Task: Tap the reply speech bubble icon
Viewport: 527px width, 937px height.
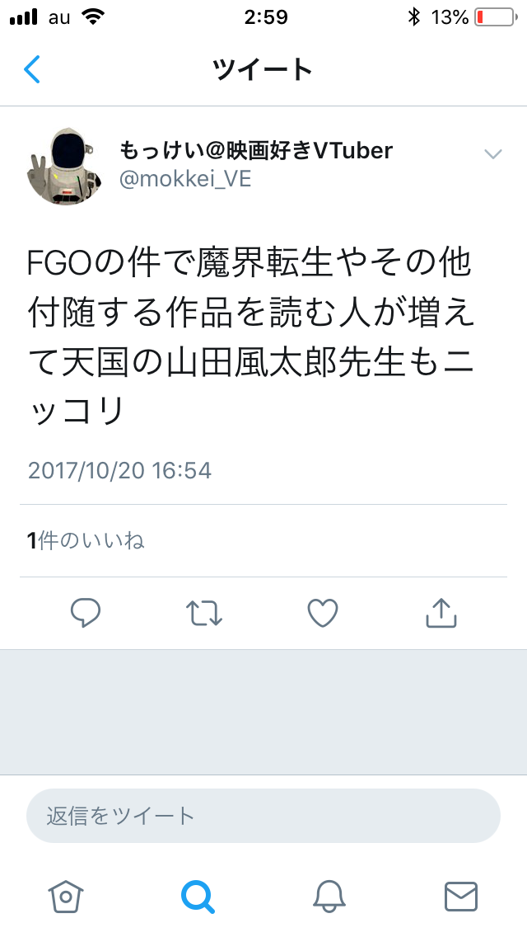Action: (x=86, y=613)
